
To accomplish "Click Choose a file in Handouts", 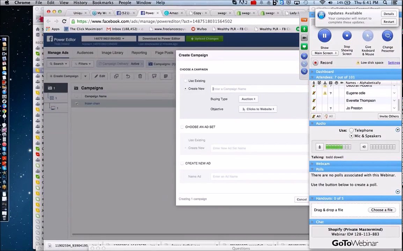I will tap(382, 210).
